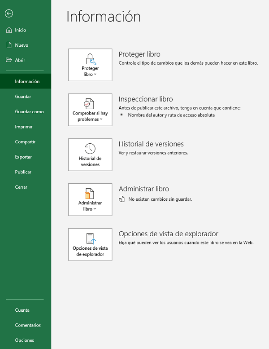Click Cerrar to close the workbook

[x=21, y=187]
